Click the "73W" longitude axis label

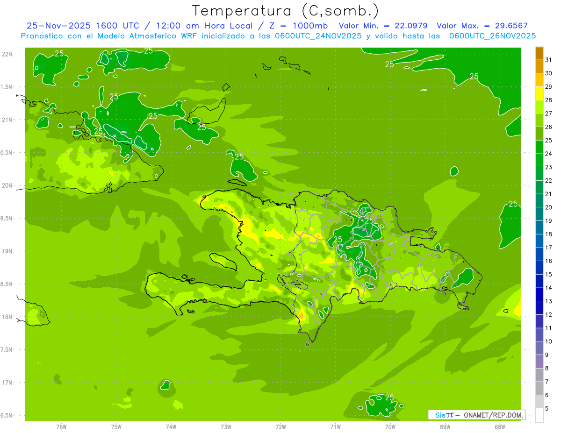click(x=226, y=427)
